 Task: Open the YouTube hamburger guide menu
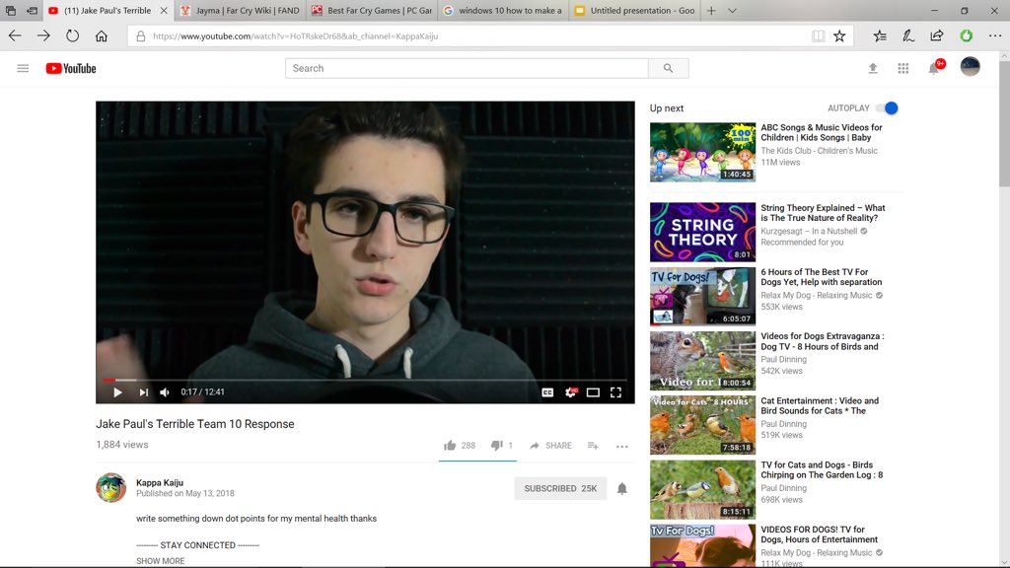[23, 68]
